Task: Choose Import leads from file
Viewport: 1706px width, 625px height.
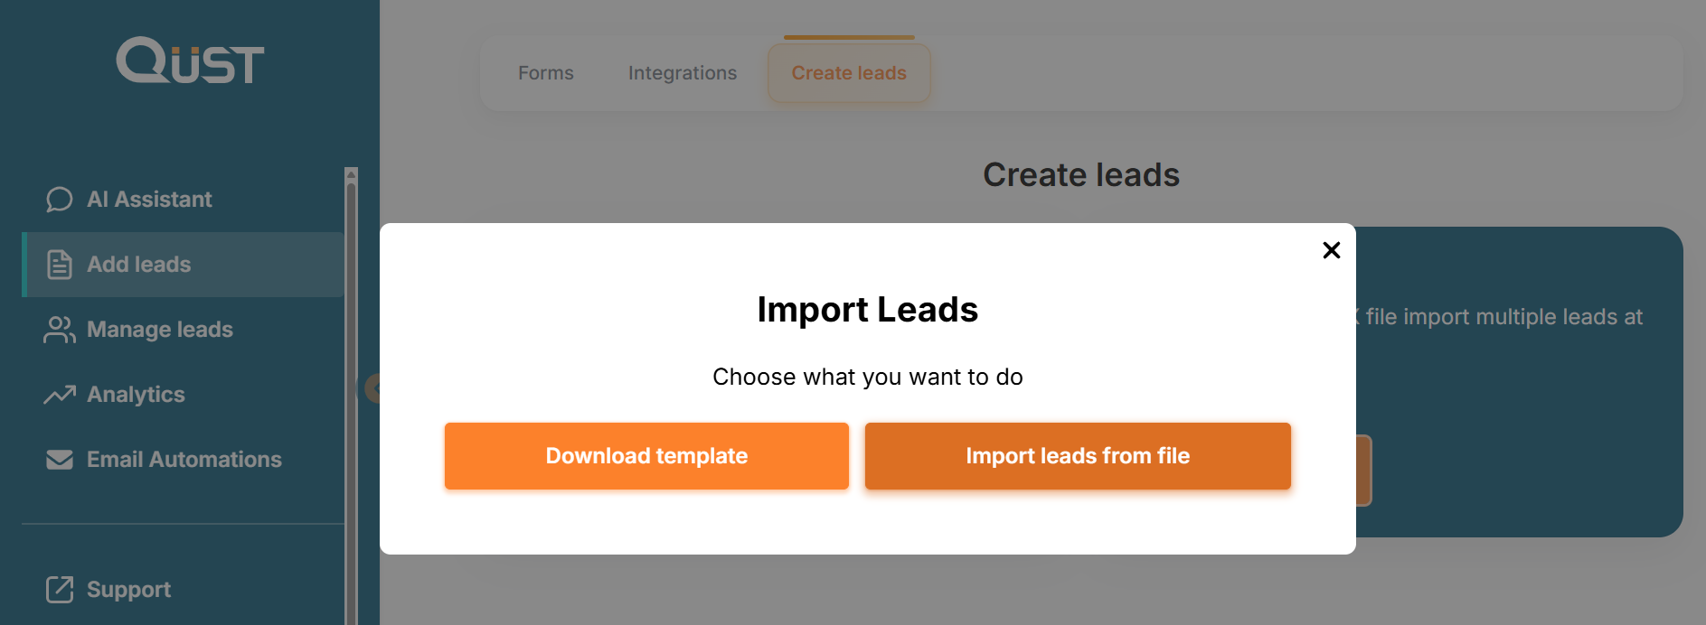Action: click(1077, 456)
